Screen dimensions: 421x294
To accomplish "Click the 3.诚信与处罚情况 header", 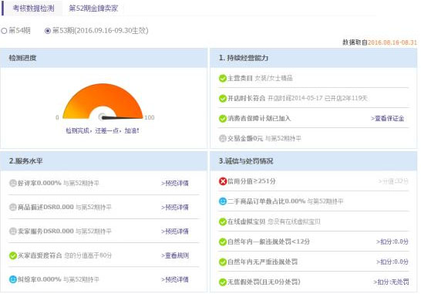I will tap(313, 161).
